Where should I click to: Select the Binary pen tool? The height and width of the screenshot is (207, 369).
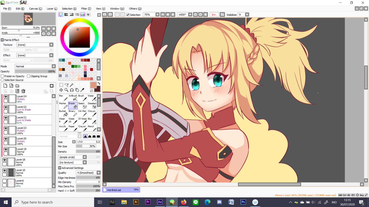[x=73, y=113]
